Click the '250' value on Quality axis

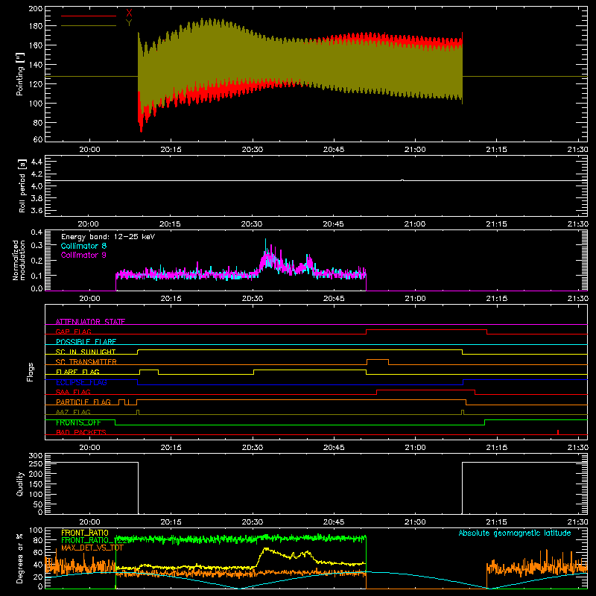[36, 463]
